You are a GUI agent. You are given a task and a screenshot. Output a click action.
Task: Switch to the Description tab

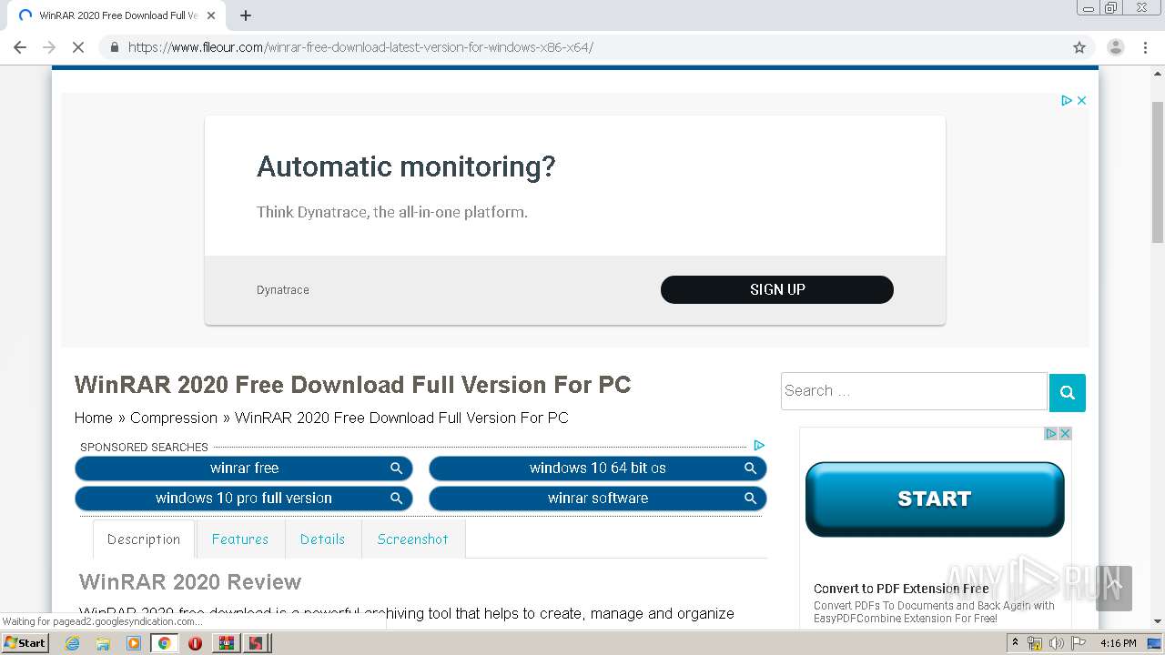(144, 539)
